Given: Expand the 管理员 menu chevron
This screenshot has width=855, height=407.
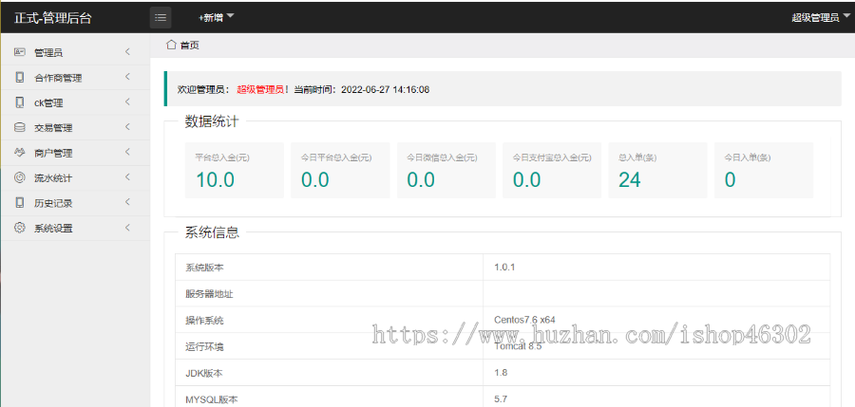Looking at the screenshot, I should click(x=127, y=52).
